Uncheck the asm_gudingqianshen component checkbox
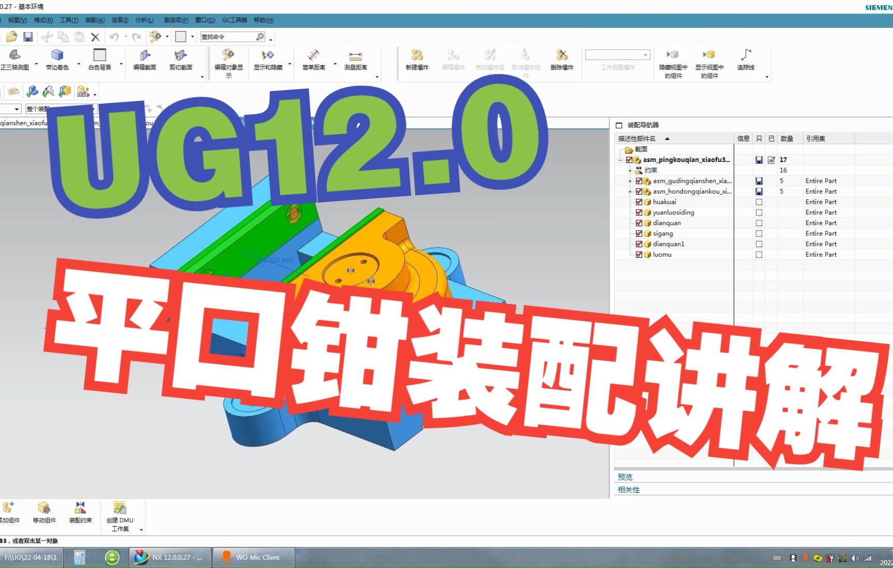Image resolution: width=893 pixels, height=568 pixels. tap(639, 181)
